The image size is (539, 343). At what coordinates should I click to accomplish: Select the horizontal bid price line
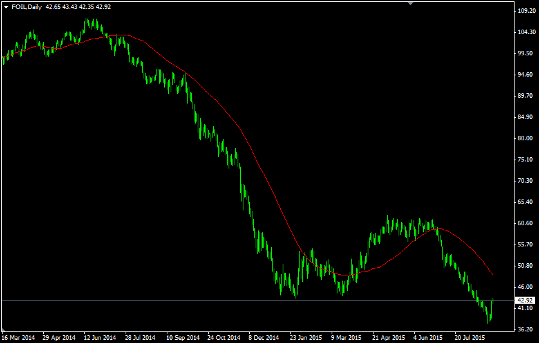(x=258, y=301)
